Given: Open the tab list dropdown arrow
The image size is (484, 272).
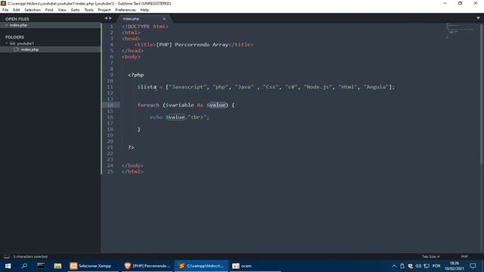Looking at the screenshot, I should pyautogui.click(x=478, y=18).
